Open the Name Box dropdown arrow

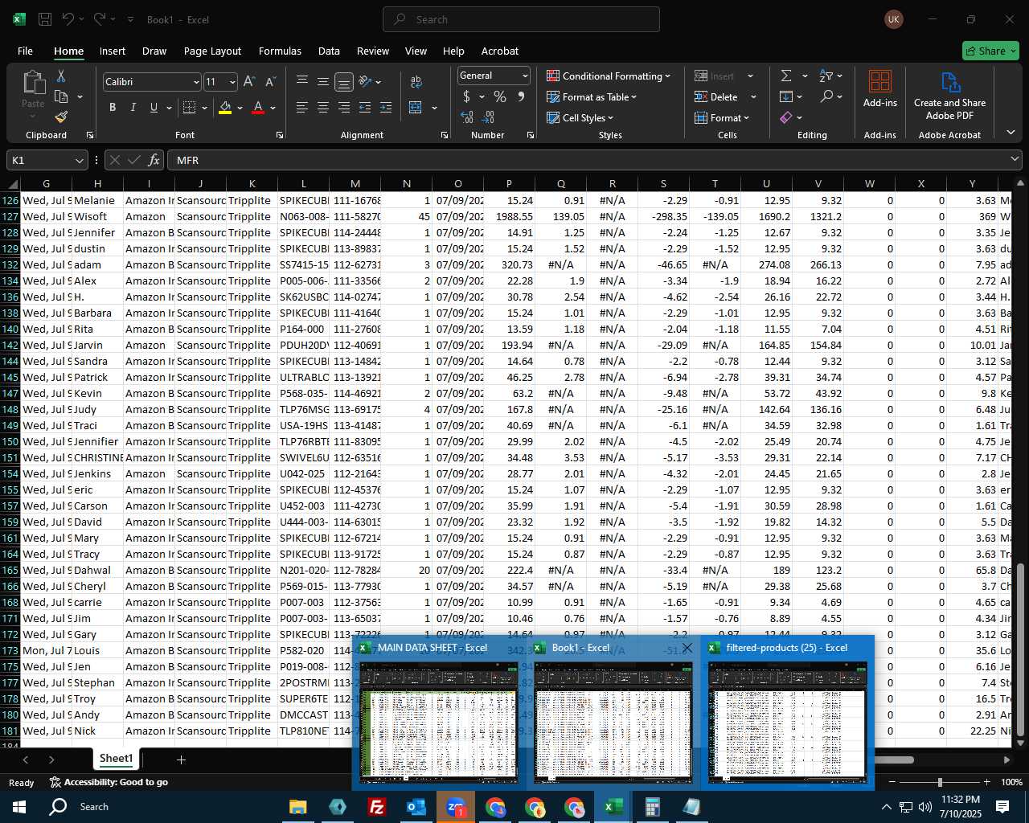[x=79, y=160]
